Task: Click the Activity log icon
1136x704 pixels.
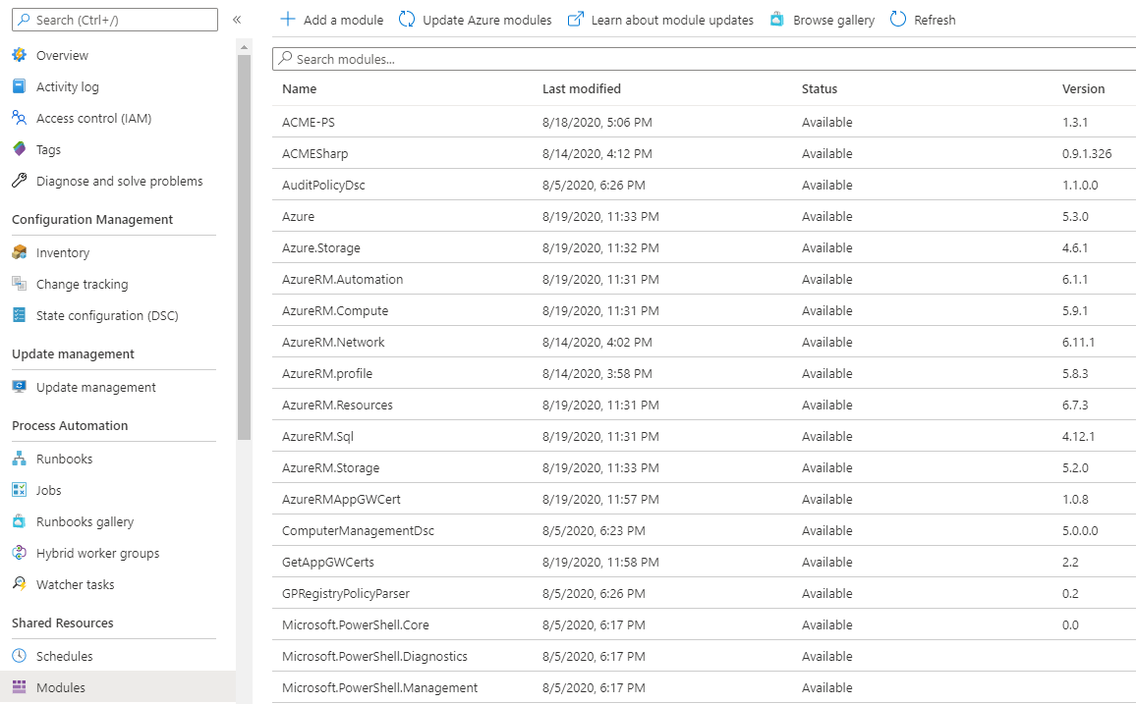Action: pyautogui.click(x=20, y=86)
